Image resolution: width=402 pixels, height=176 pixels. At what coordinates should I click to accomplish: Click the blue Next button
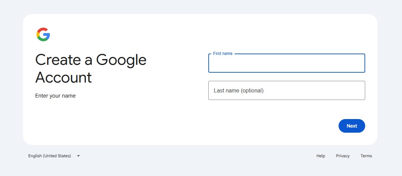(x=352, y=126)
